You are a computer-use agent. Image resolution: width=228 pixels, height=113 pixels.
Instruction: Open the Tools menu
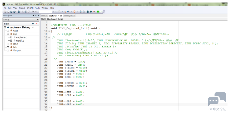coord(37,8)
